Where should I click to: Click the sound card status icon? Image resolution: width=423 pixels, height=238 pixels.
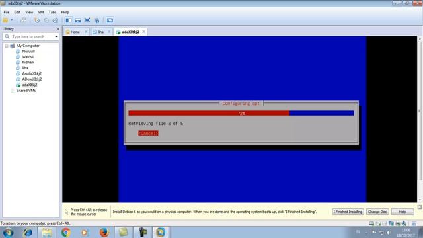pyautogui.click(x=404, y=223)
